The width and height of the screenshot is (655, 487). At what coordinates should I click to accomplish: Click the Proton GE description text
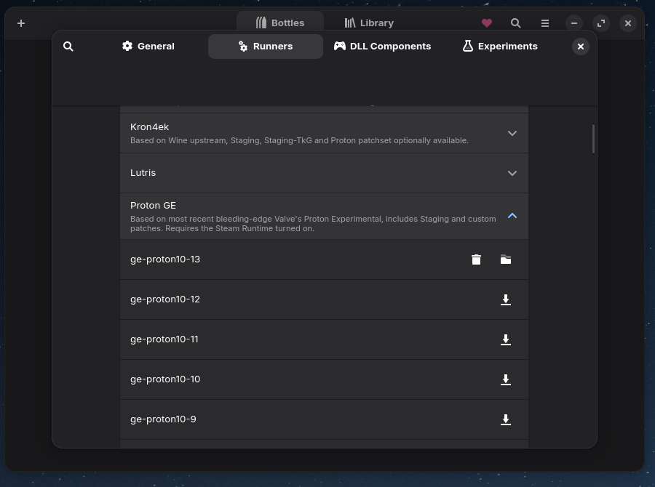313,224
